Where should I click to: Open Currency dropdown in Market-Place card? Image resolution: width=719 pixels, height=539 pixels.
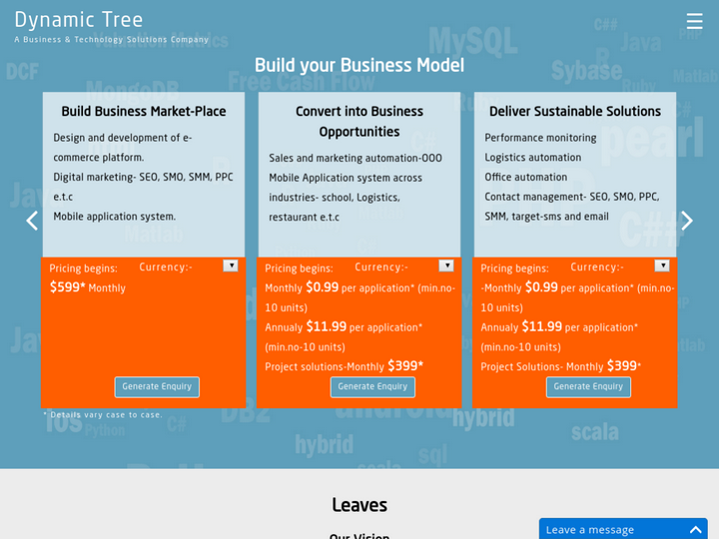point(231,266)
